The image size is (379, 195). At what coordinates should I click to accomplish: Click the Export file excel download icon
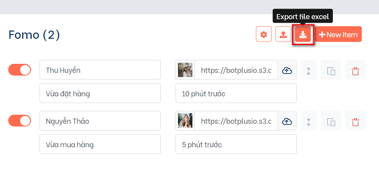coord(303,34)
